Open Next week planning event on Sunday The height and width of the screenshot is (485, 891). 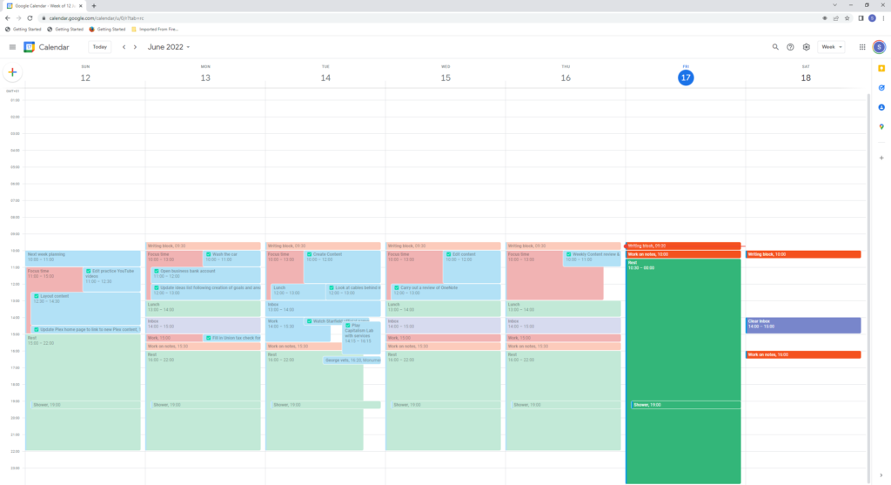pos(83,259)
